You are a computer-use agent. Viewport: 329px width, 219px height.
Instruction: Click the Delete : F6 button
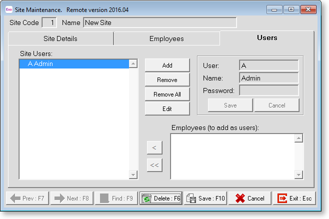(x=160, y=198)
